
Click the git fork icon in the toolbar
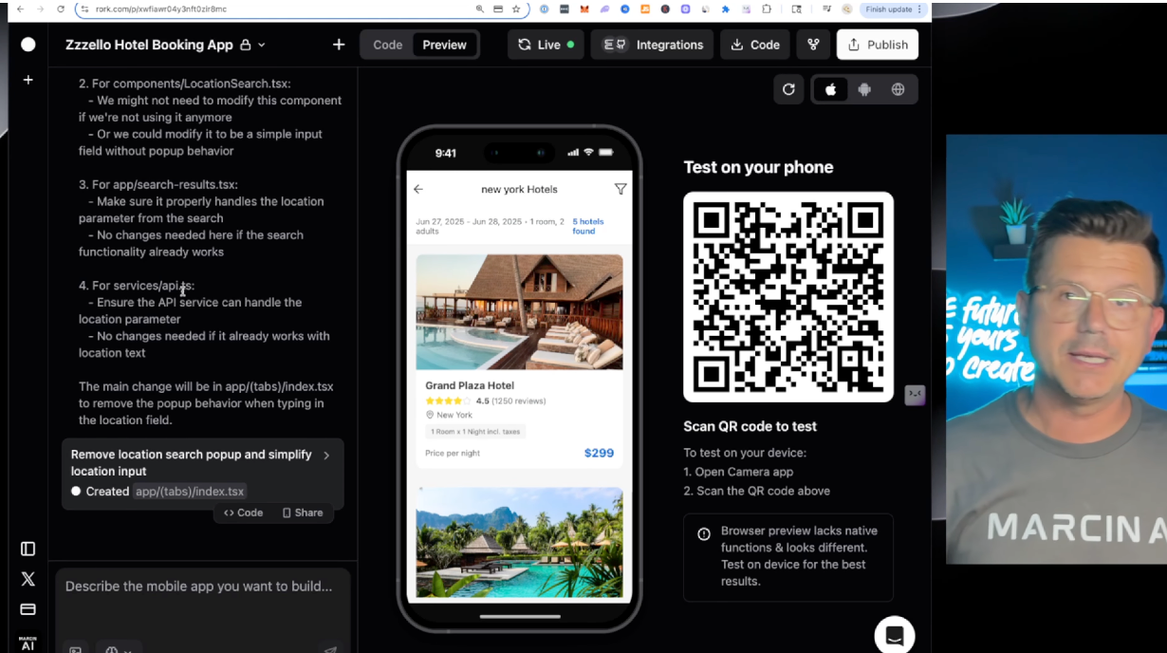813,44
